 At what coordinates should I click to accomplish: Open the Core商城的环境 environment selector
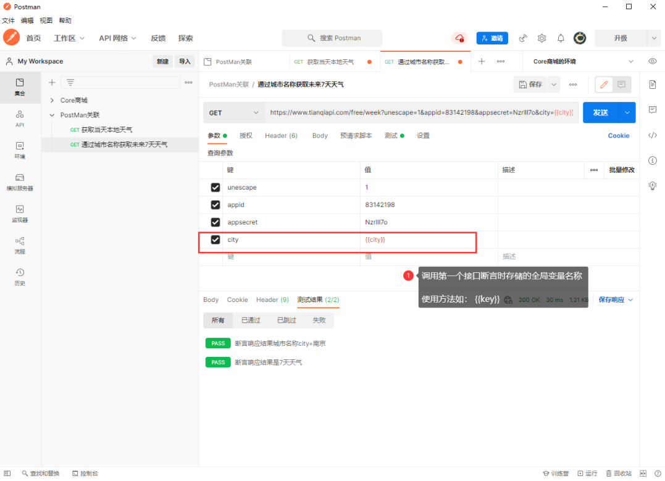point(583,62)
